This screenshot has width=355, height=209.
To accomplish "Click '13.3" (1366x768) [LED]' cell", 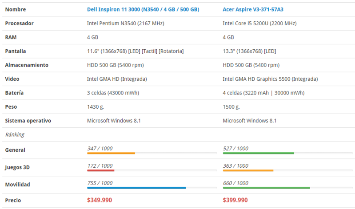I will click(249, 51).
